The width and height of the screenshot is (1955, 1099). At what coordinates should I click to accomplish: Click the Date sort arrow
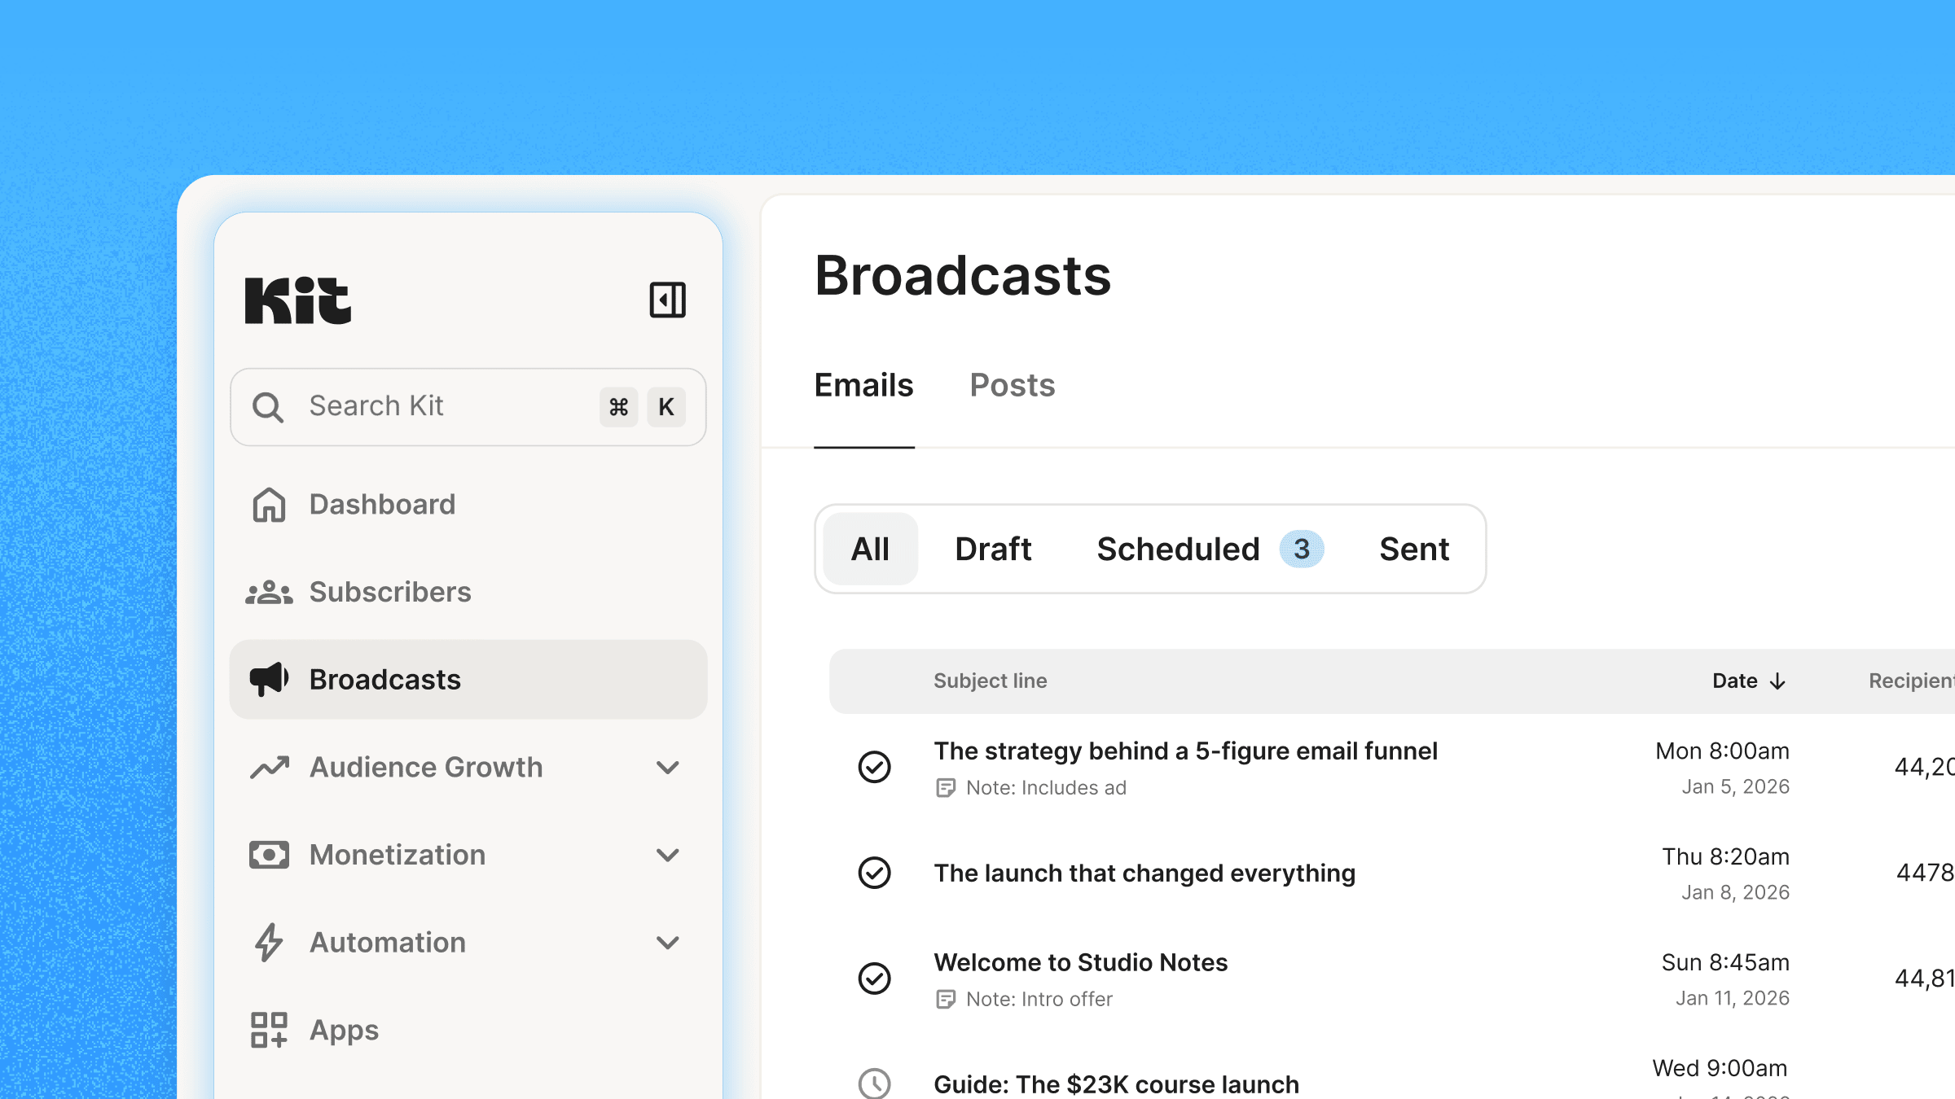pyautogui.click(x=1777, y=681)
